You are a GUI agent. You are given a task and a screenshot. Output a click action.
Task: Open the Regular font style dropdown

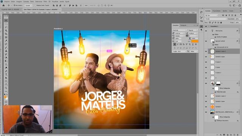click(193, 30)
